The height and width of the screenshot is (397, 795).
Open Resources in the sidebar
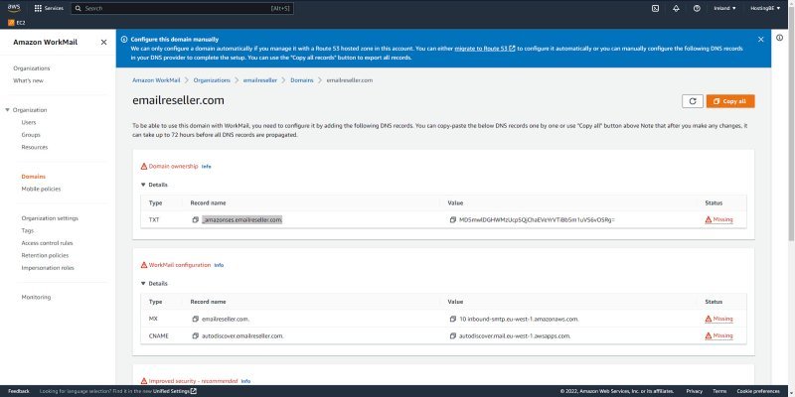[35, 147]
